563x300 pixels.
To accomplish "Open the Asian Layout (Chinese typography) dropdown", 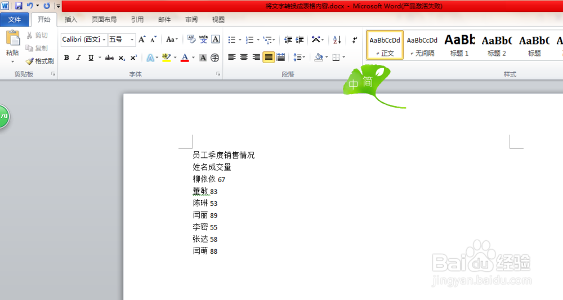I will [x=318, y=39].
